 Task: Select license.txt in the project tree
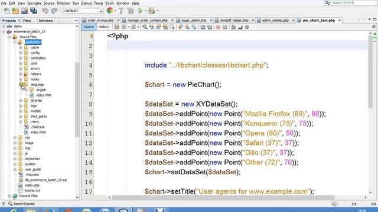click(32, 190)
